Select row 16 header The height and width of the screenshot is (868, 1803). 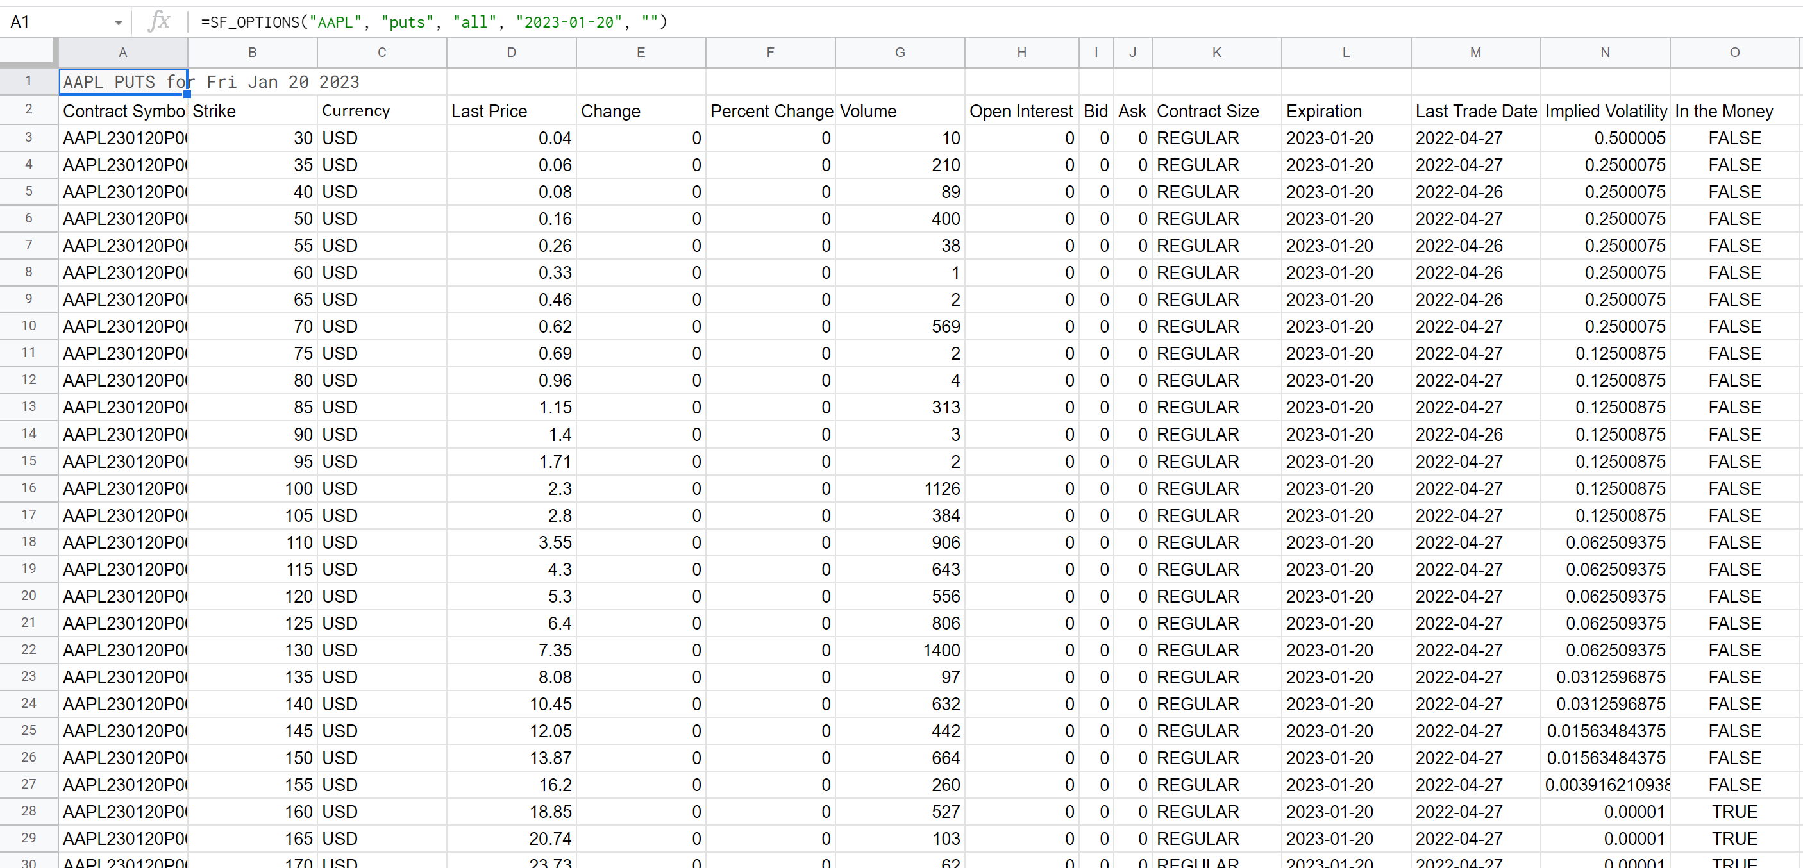pos(29,488)
